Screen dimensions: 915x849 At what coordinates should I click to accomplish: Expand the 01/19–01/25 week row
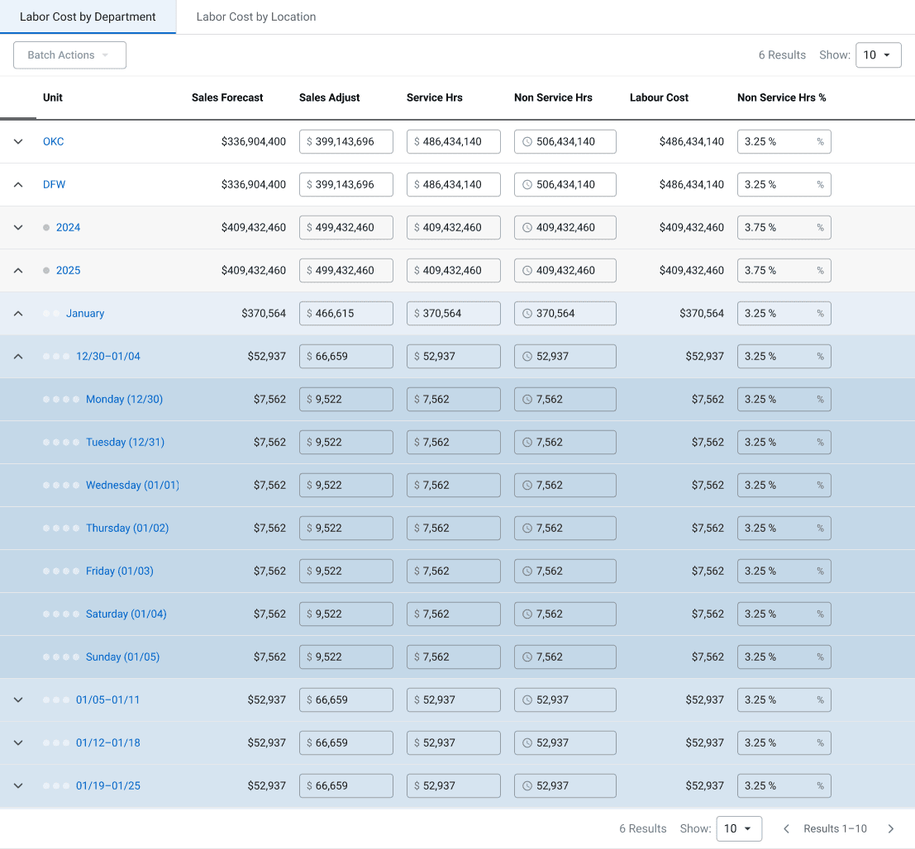[x=18, y=786]
